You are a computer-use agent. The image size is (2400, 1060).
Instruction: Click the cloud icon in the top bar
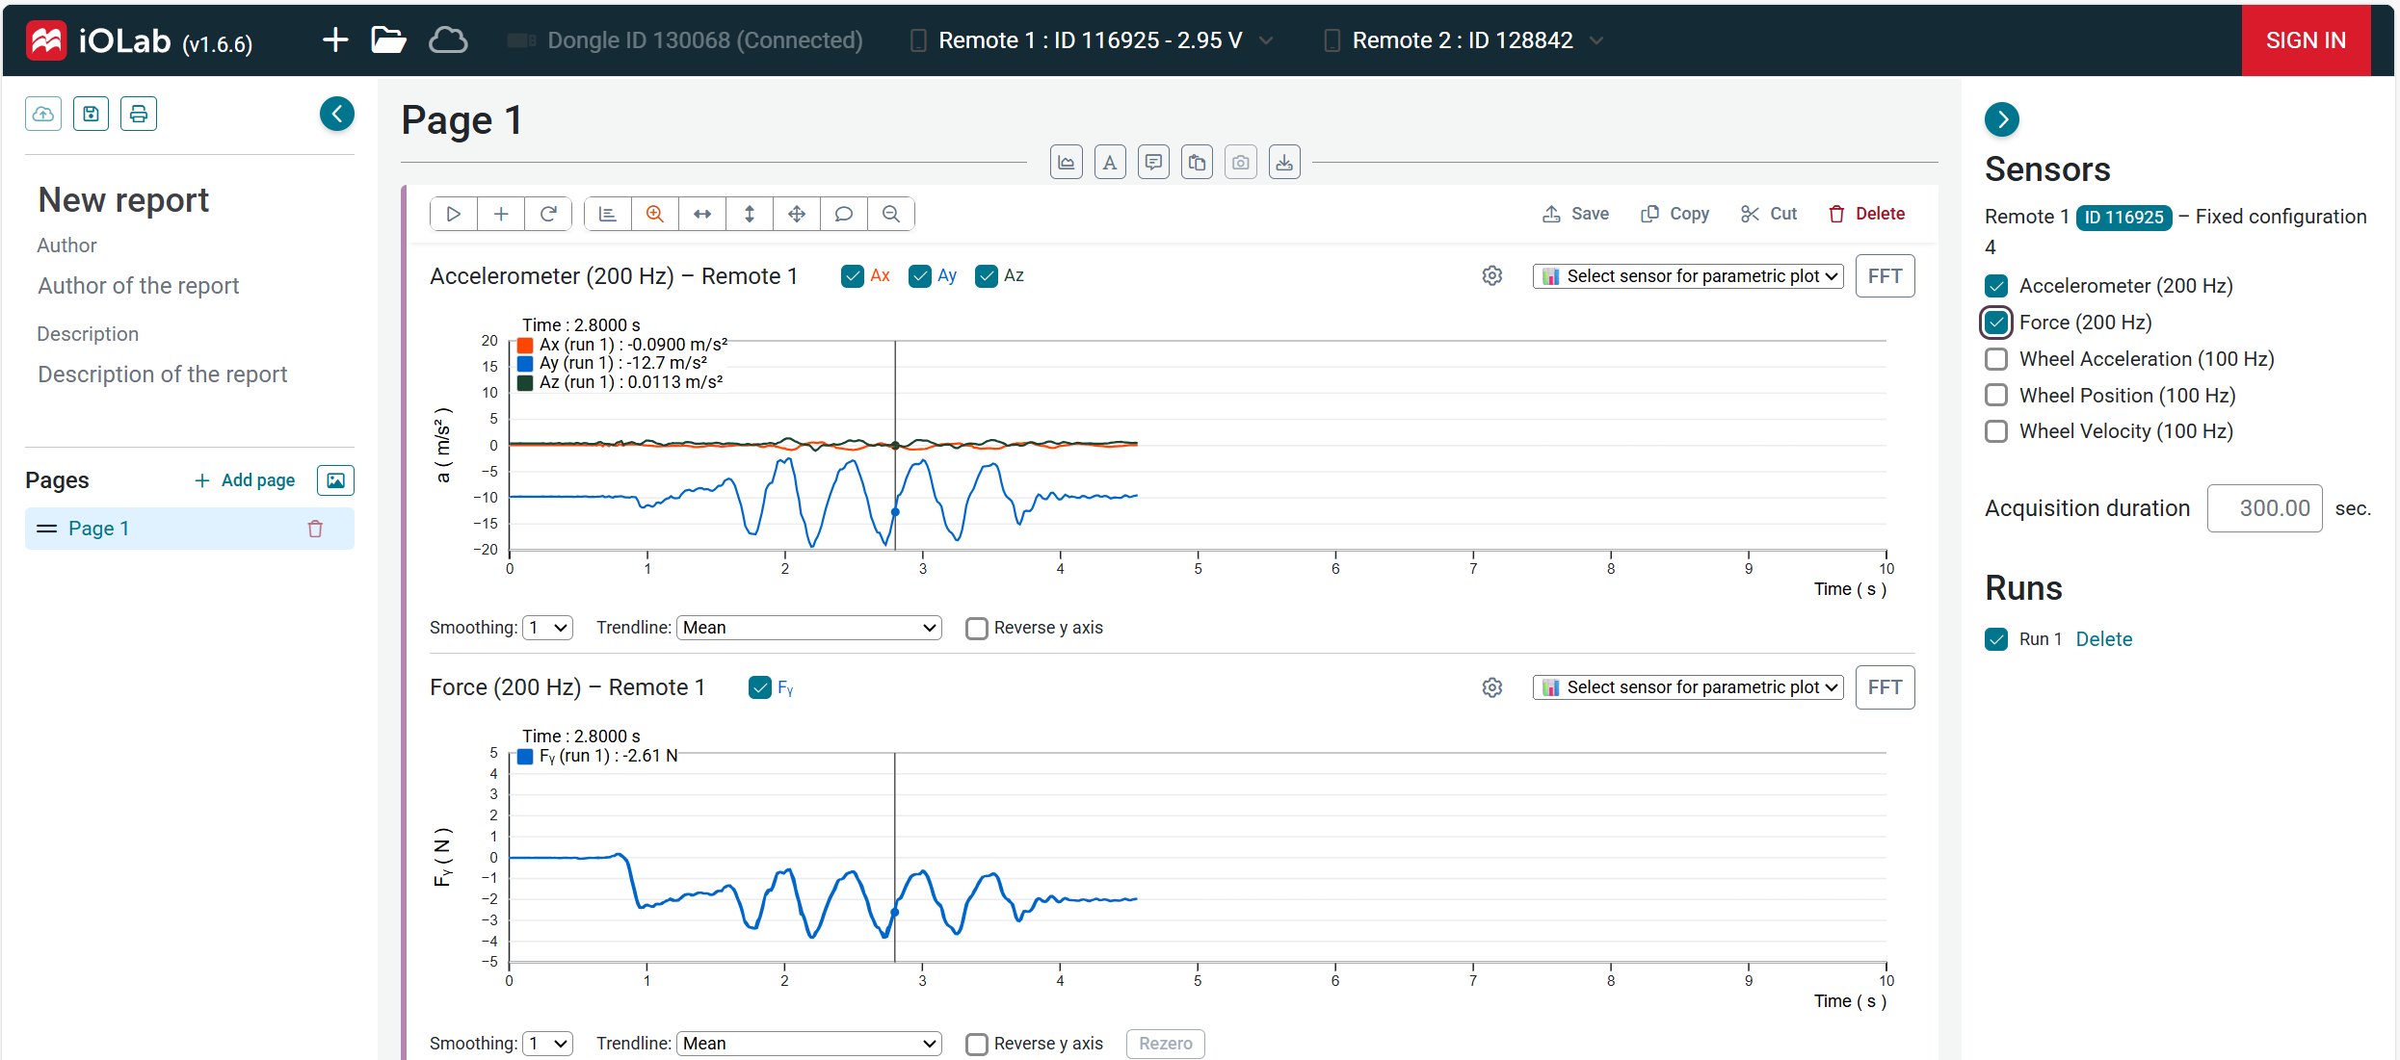(448, 40)
